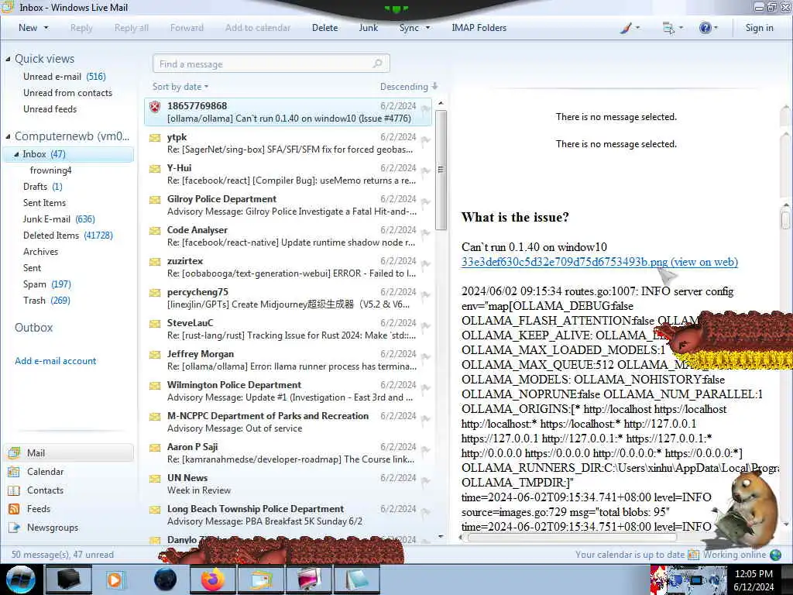
Task: Click the message list scroll down arrow
Action: pos(441,536)
